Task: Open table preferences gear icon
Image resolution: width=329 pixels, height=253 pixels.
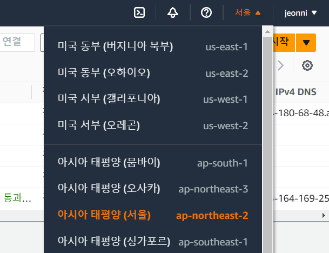Action: click(307, 65)
